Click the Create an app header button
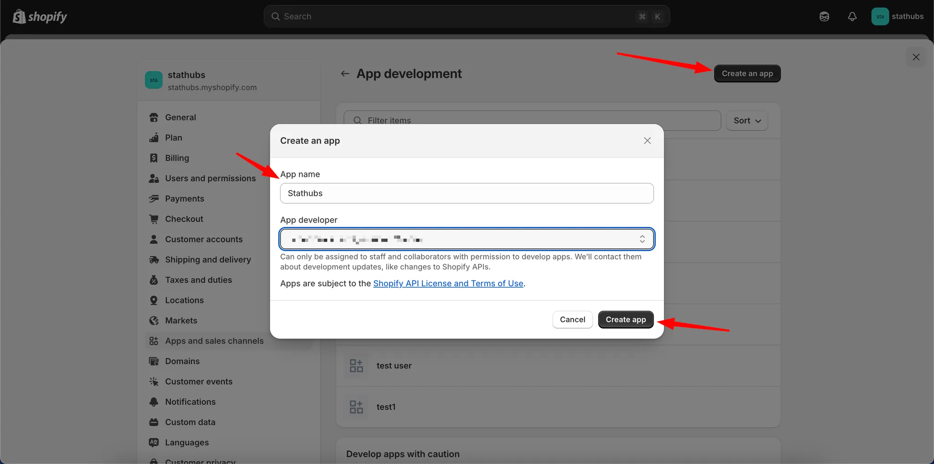934x464 pixels. 747,73
